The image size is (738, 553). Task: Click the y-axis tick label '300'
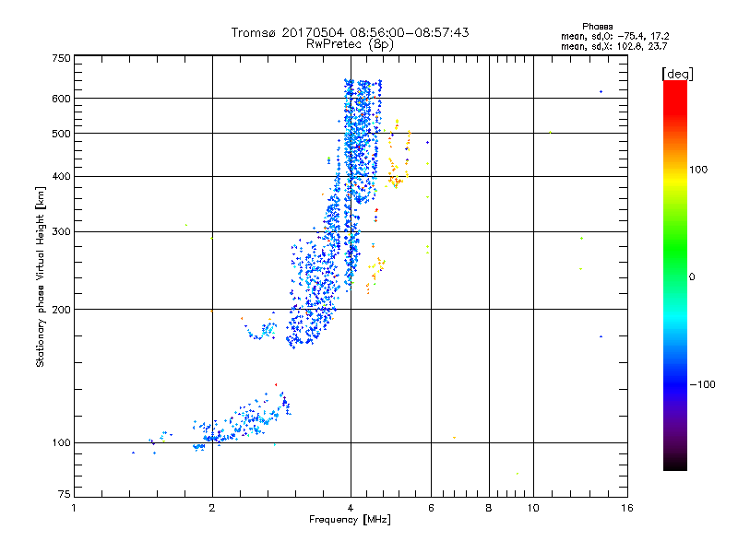click(x=61, y=232)
